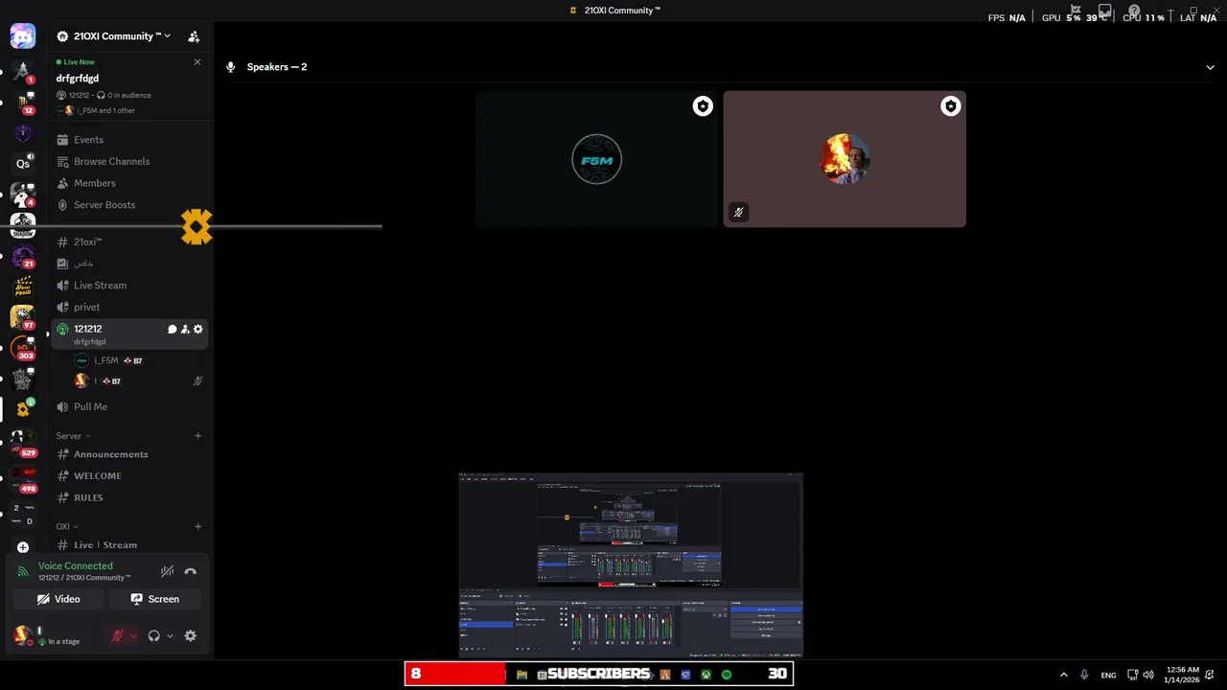Collapse the OXI category
1227x690 pixels.
pos(67,526)
